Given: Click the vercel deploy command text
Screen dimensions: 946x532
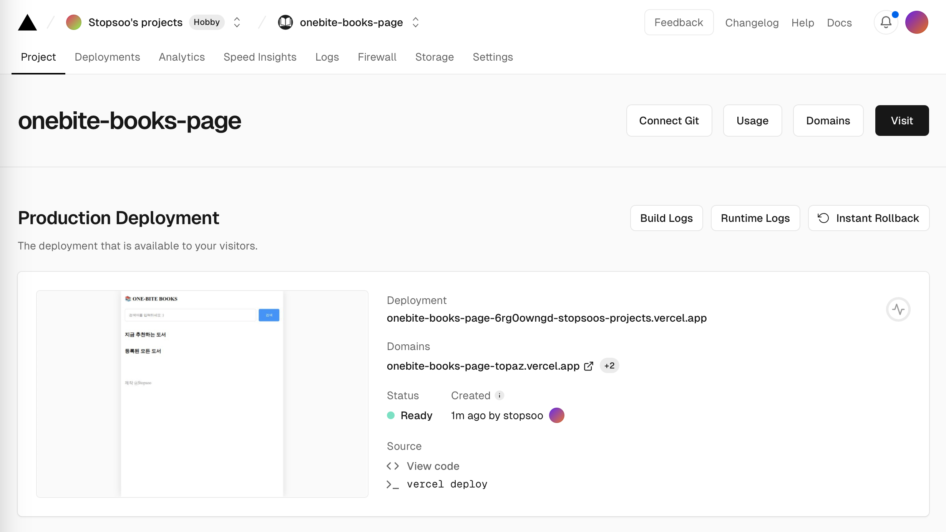Looking at the screenshot, I should [x=447, y=484].
